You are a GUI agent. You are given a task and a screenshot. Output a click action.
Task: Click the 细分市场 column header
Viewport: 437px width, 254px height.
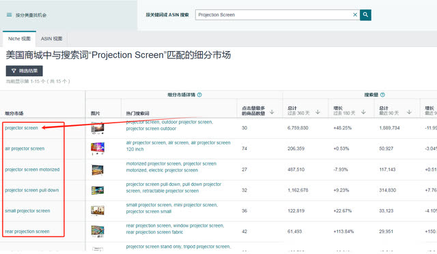(14, 114)
